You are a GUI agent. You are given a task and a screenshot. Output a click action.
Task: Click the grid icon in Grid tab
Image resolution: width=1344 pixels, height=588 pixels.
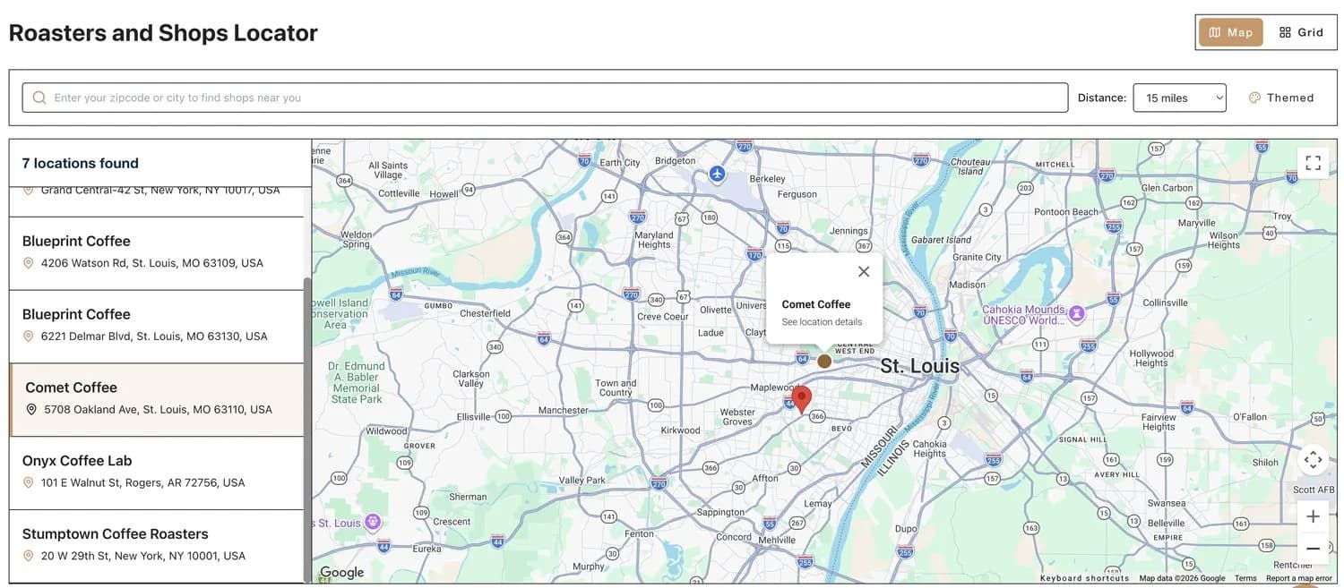pos(1285,32)
